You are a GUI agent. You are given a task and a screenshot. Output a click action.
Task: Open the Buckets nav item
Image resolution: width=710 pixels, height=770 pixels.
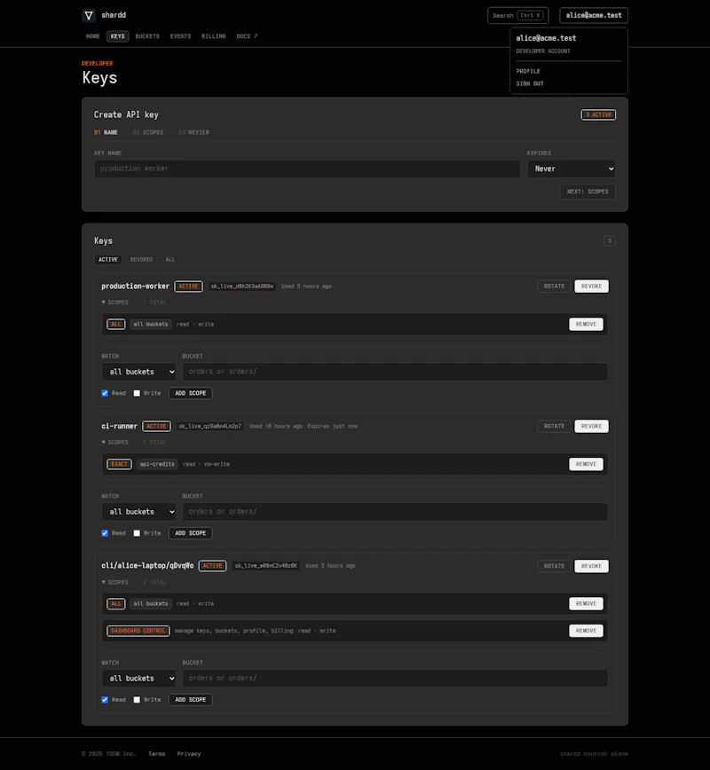pyautogui.click(x=147, y=36)
